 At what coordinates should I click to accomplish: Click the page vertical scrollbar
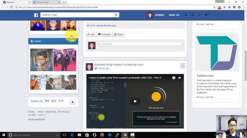pos(246,66)
